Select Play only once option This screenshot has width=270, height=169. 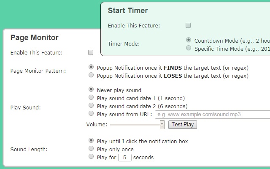[91, 149]
